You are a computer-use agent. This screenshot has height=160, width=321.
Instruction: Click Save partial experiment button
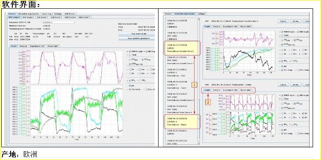pos(137,38)
